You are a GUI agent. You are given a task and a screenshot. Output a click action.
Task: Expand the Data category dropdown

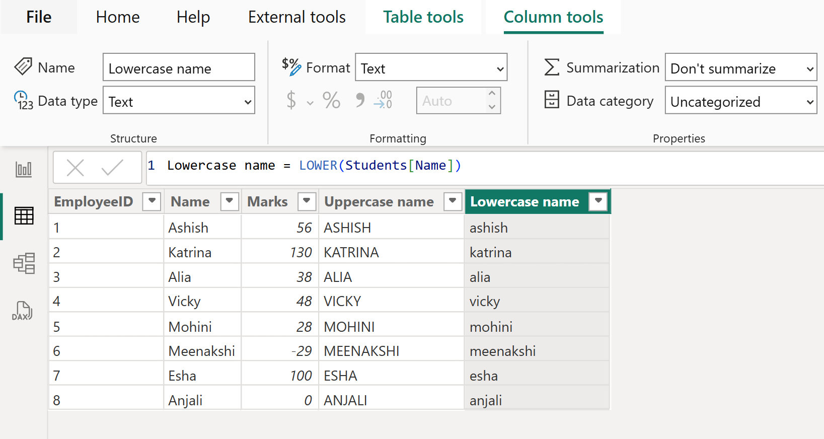coord(740,101)
